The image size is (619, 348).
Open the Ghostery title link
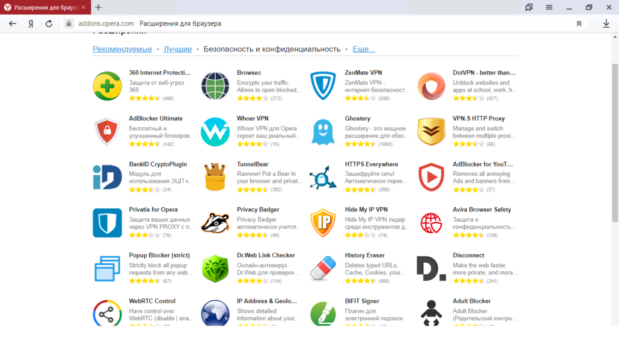[x=358, y=118]
